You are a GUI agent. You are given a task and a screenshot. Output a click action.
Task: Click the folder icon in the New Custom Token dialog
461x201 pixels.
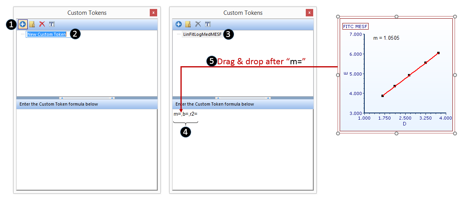(32, 24)
